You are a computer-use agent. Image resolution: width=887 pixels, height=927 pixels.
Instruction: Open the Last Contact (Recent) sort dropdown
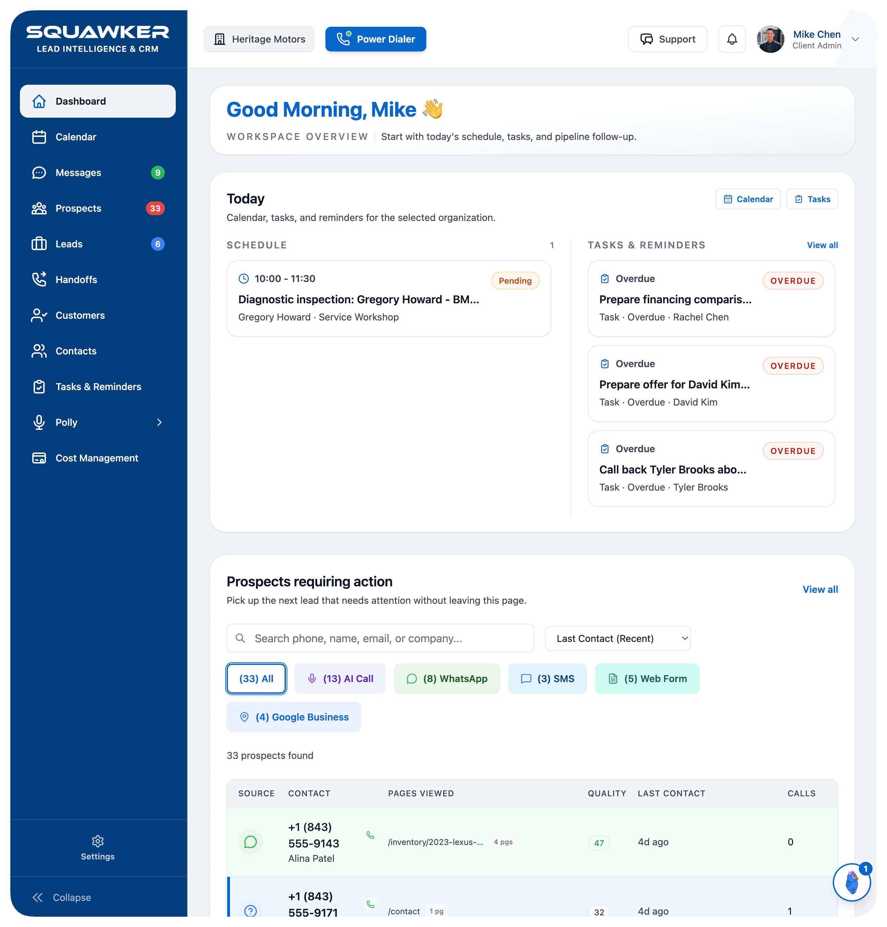point(618,638)
